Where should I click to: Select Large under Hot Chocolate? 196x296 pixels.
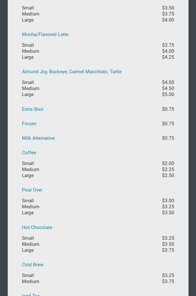pos(28,250)
